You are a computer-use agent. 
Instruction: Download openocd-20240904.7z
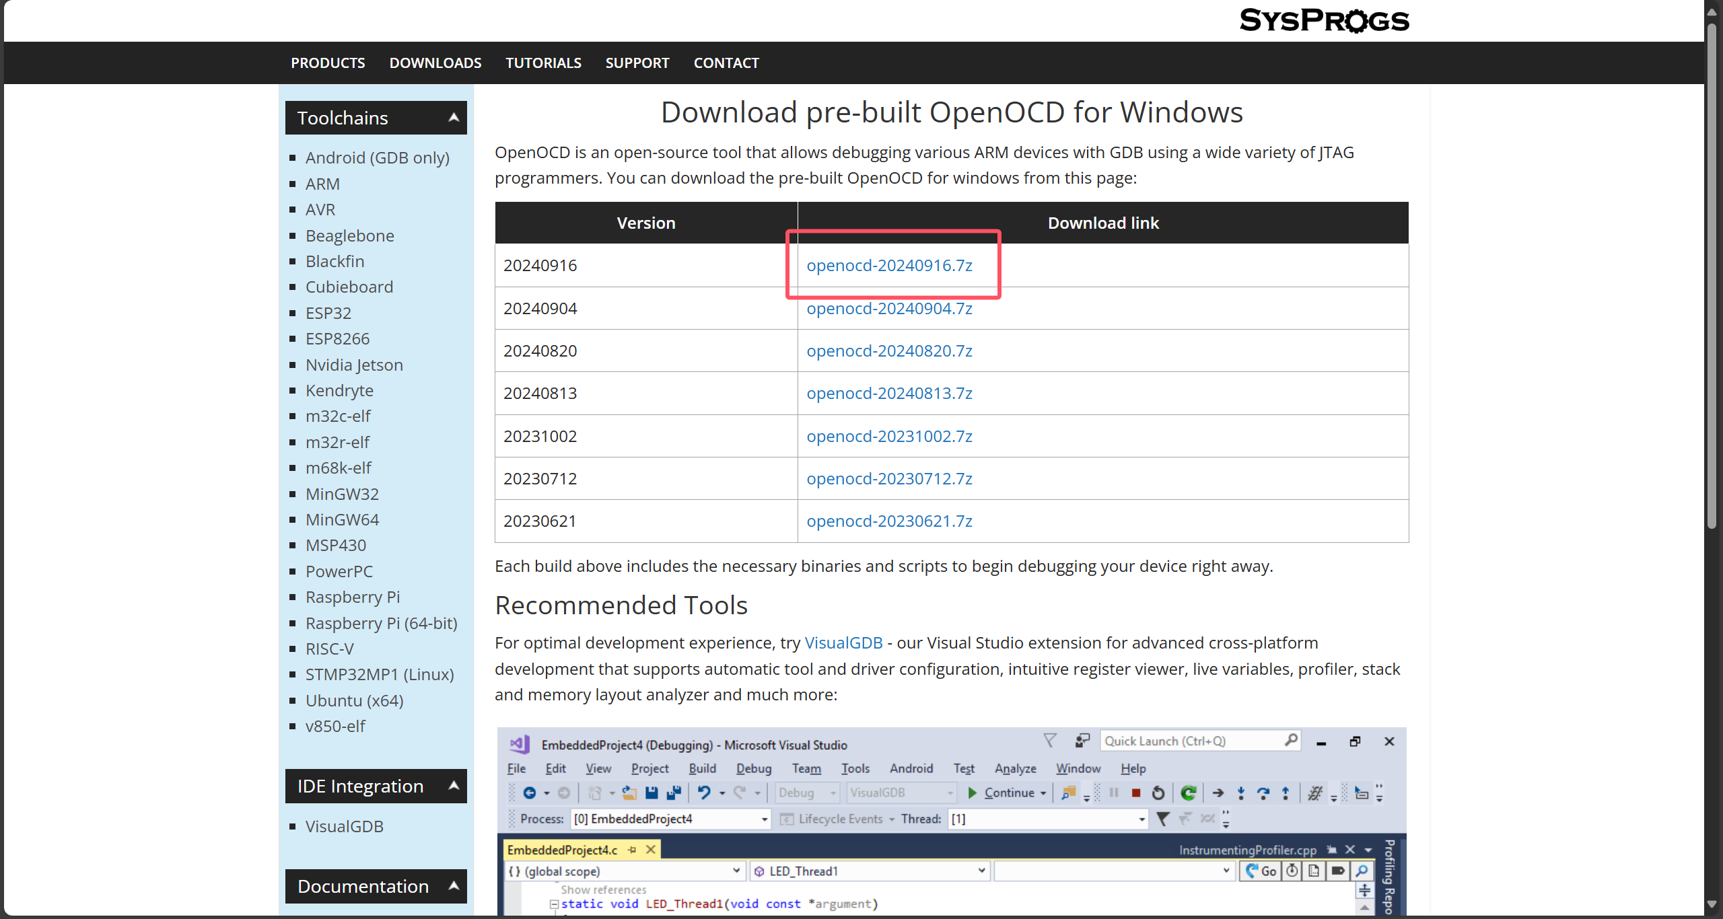point(889,308)
